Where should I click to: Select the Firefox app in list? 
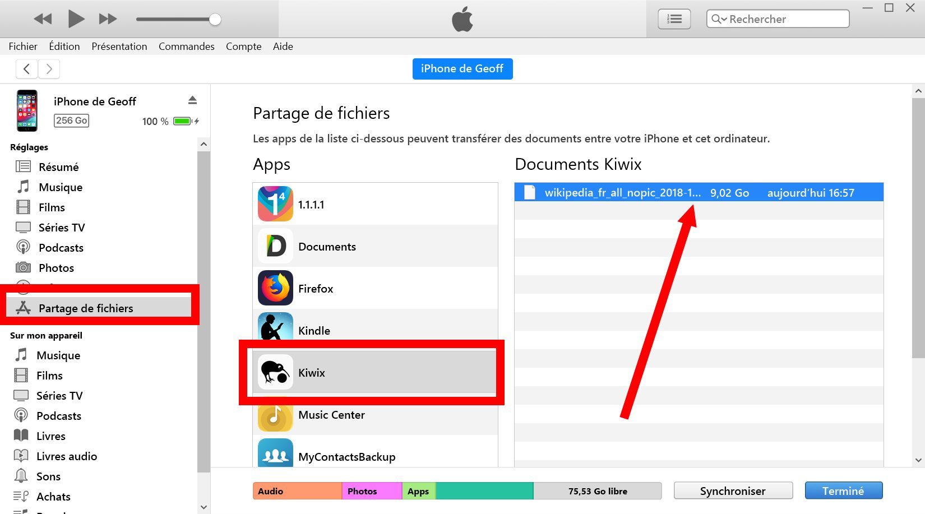(x=316, y=289)
